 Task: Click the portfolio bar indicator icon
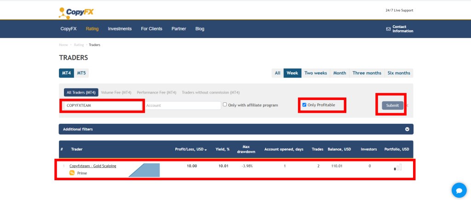coord(398,167)
